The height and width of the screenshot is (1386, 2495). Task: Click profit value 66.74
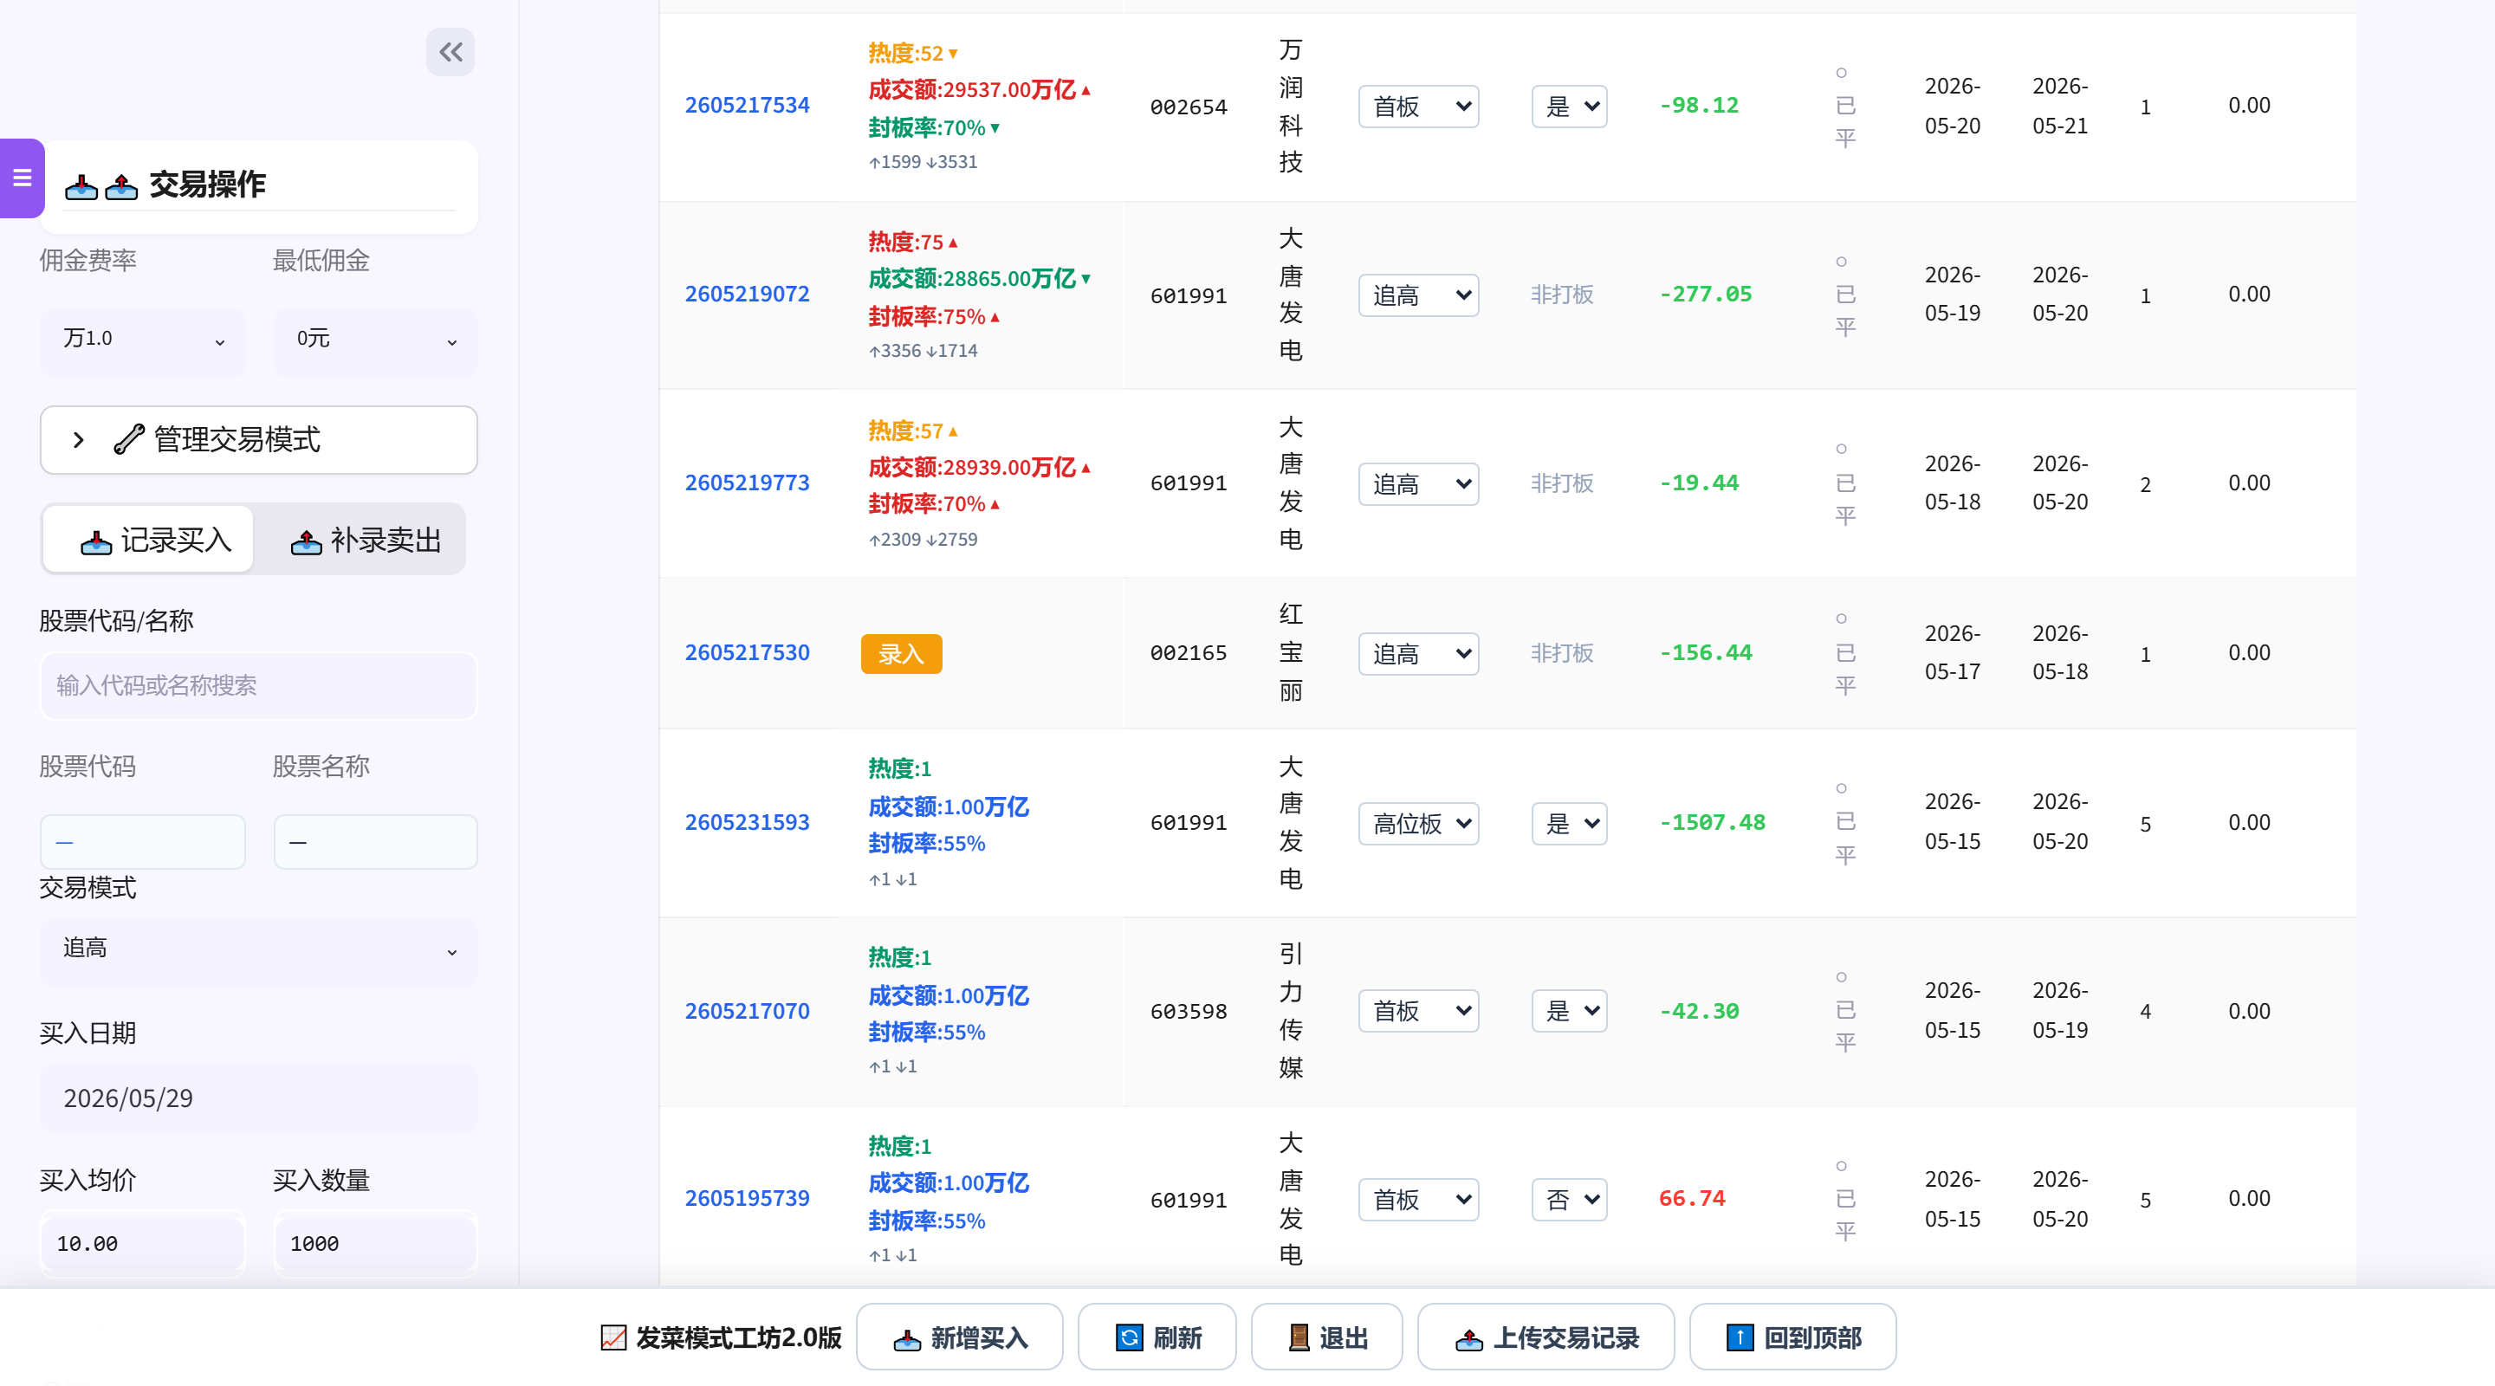(x=1692, y=1198)
